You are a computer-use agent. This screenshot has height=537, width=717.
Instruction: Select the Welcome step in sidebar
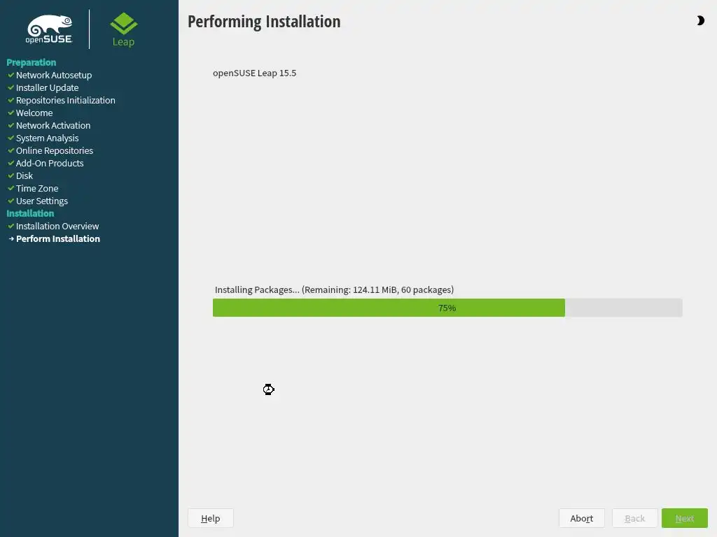(x=34, y=113)
